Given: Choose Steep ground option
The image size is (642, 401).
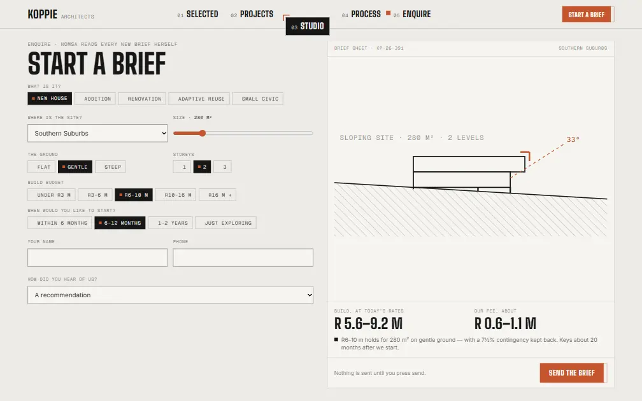Looking at the screenshot, I should point(110,167).
